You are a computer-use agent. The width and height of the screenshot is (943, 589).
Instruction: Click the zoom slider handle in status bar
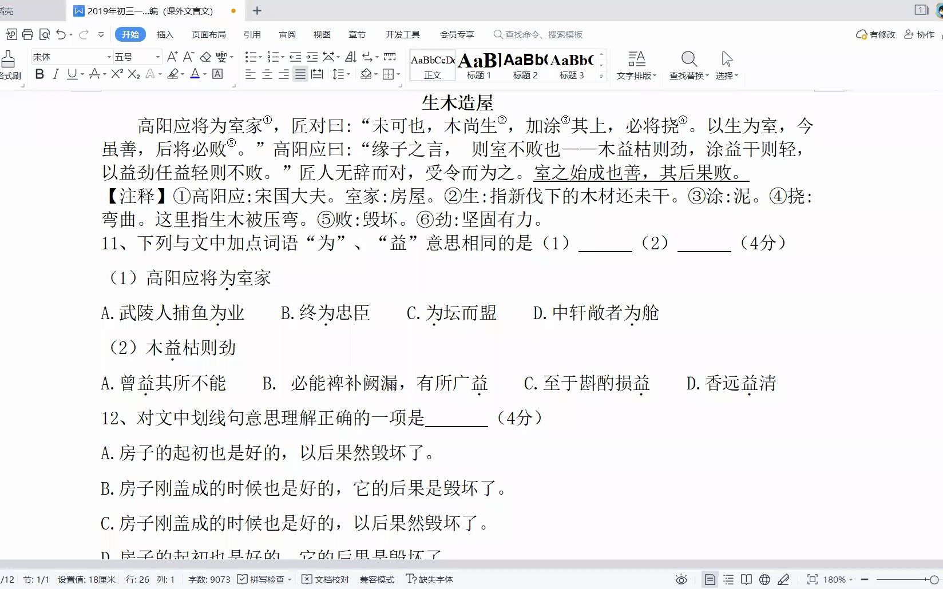point(934,580)
